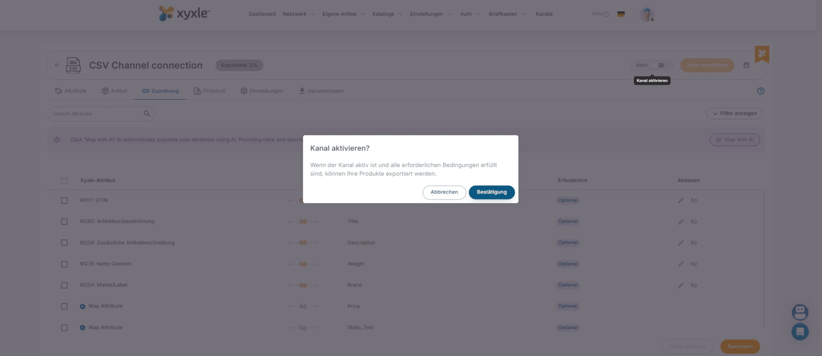This screenshot has width=822, height=356.
Task: Open the Kataloge dropdown menu
Action: click(x=387, y=14)
